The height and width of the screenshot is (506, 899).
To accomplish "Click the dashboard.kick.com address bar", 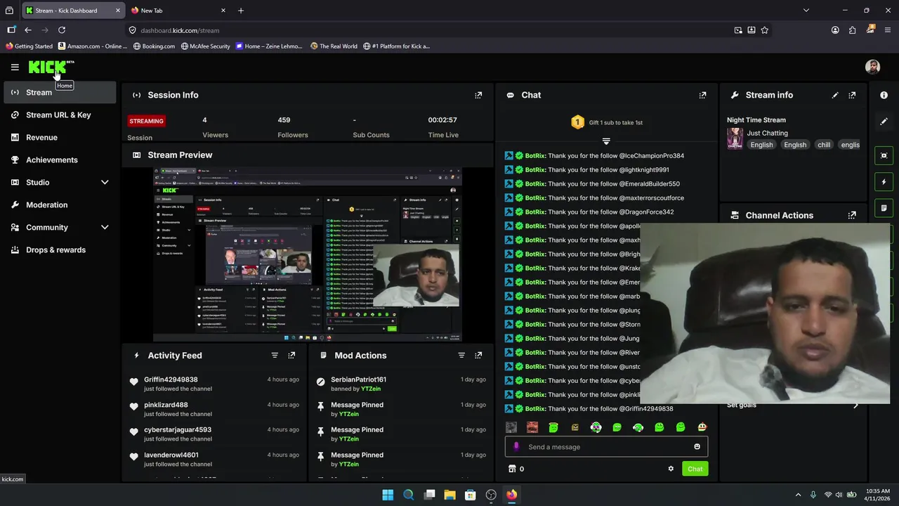I will 428,30.
